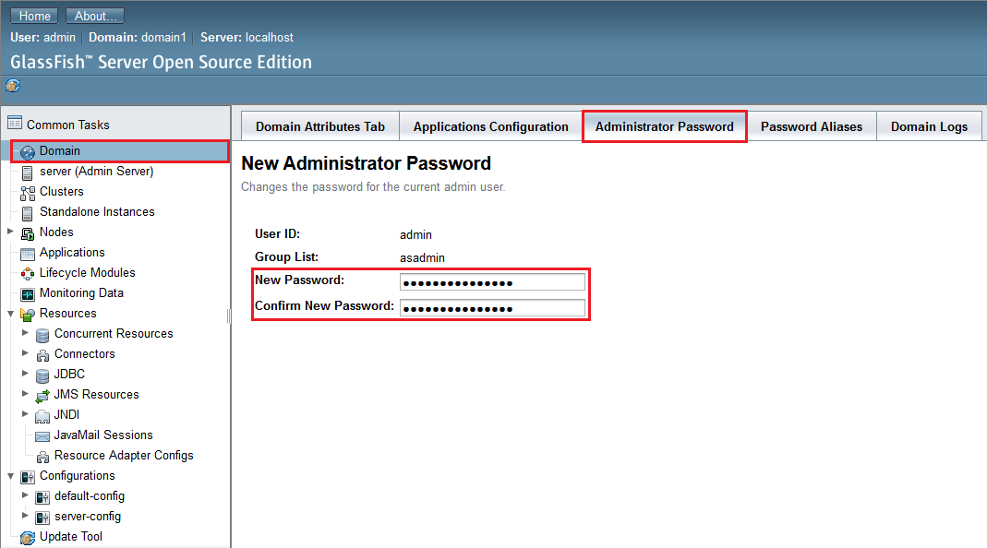Viewport: 987px width, 548px height.
Task: Click the Domain globe icon
Action: pos(27,152)
